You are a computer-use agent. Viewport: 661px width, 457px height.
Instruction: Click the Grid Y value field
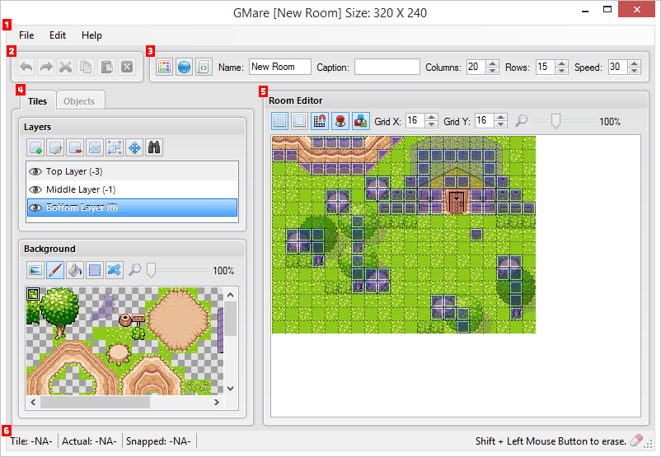[485, 121]
